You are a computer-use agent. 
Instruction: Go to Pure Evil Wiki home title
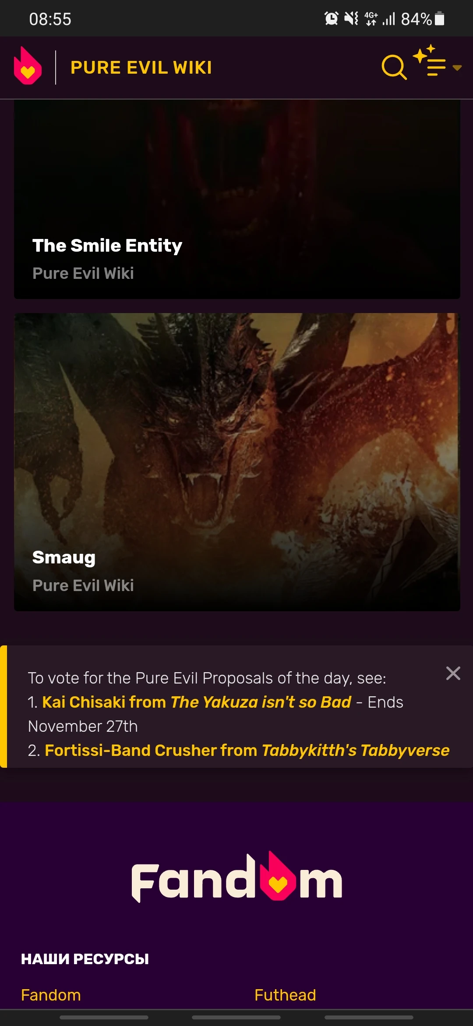[x=141, y=68]
